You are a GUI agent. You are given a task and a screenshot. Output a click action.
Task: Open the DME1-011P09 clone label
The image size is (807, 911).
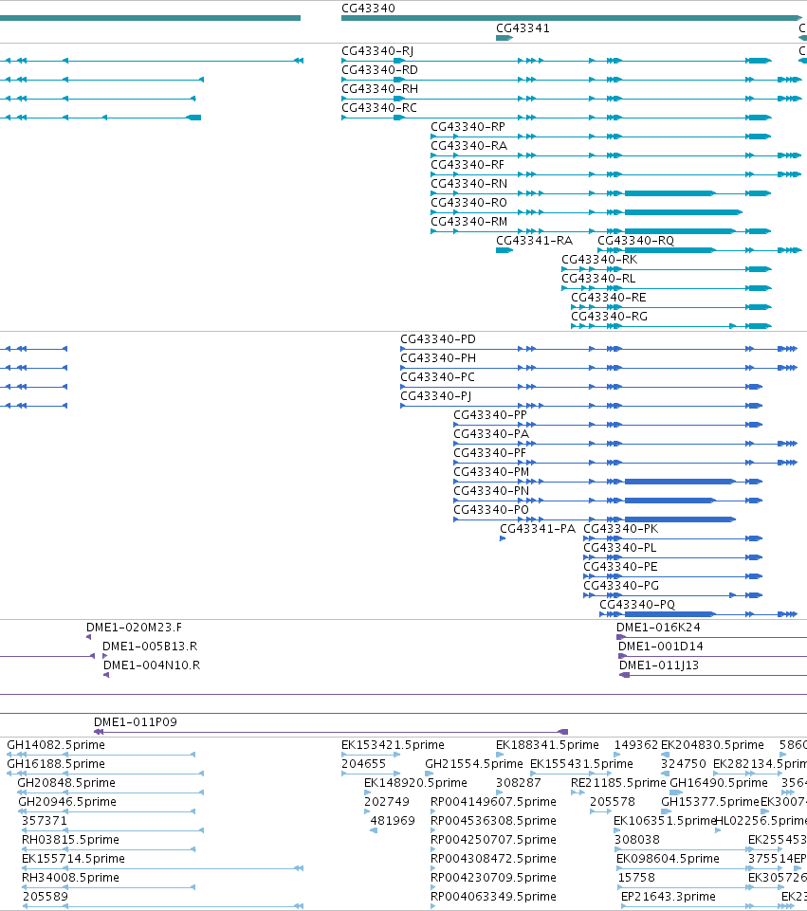click(136, 722)
